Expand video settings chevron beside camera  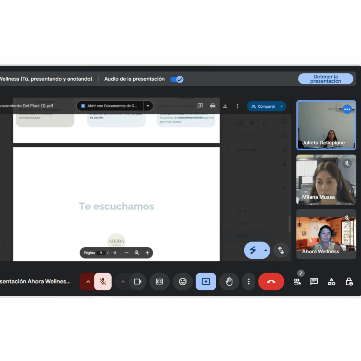coord(123,282)
